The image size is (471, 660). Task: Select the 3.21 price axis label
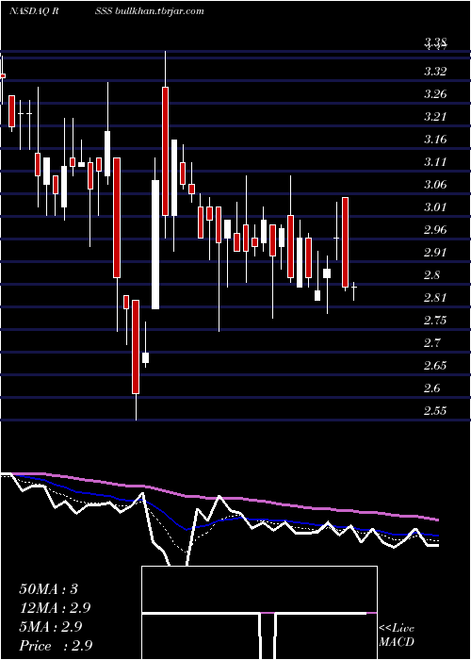(x=435, y=117)
